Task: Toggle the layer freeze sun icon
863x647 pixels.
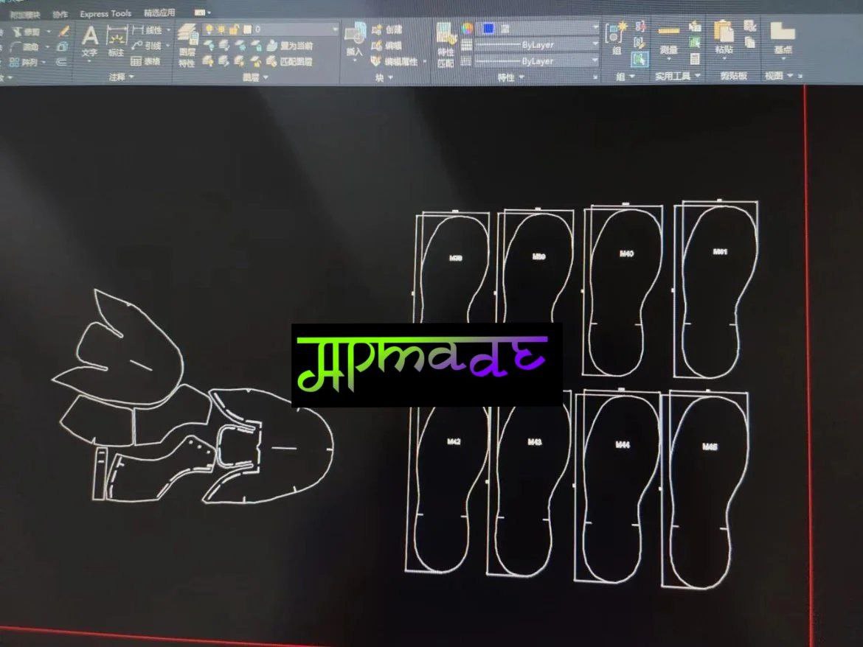Action: click(221, 29)
